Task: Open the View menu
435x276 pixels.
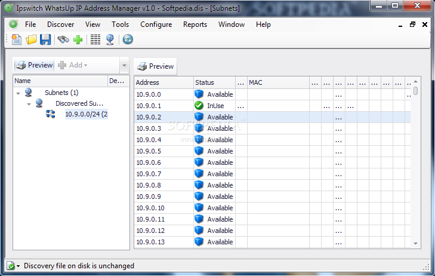Action: [x=92, y=24]
